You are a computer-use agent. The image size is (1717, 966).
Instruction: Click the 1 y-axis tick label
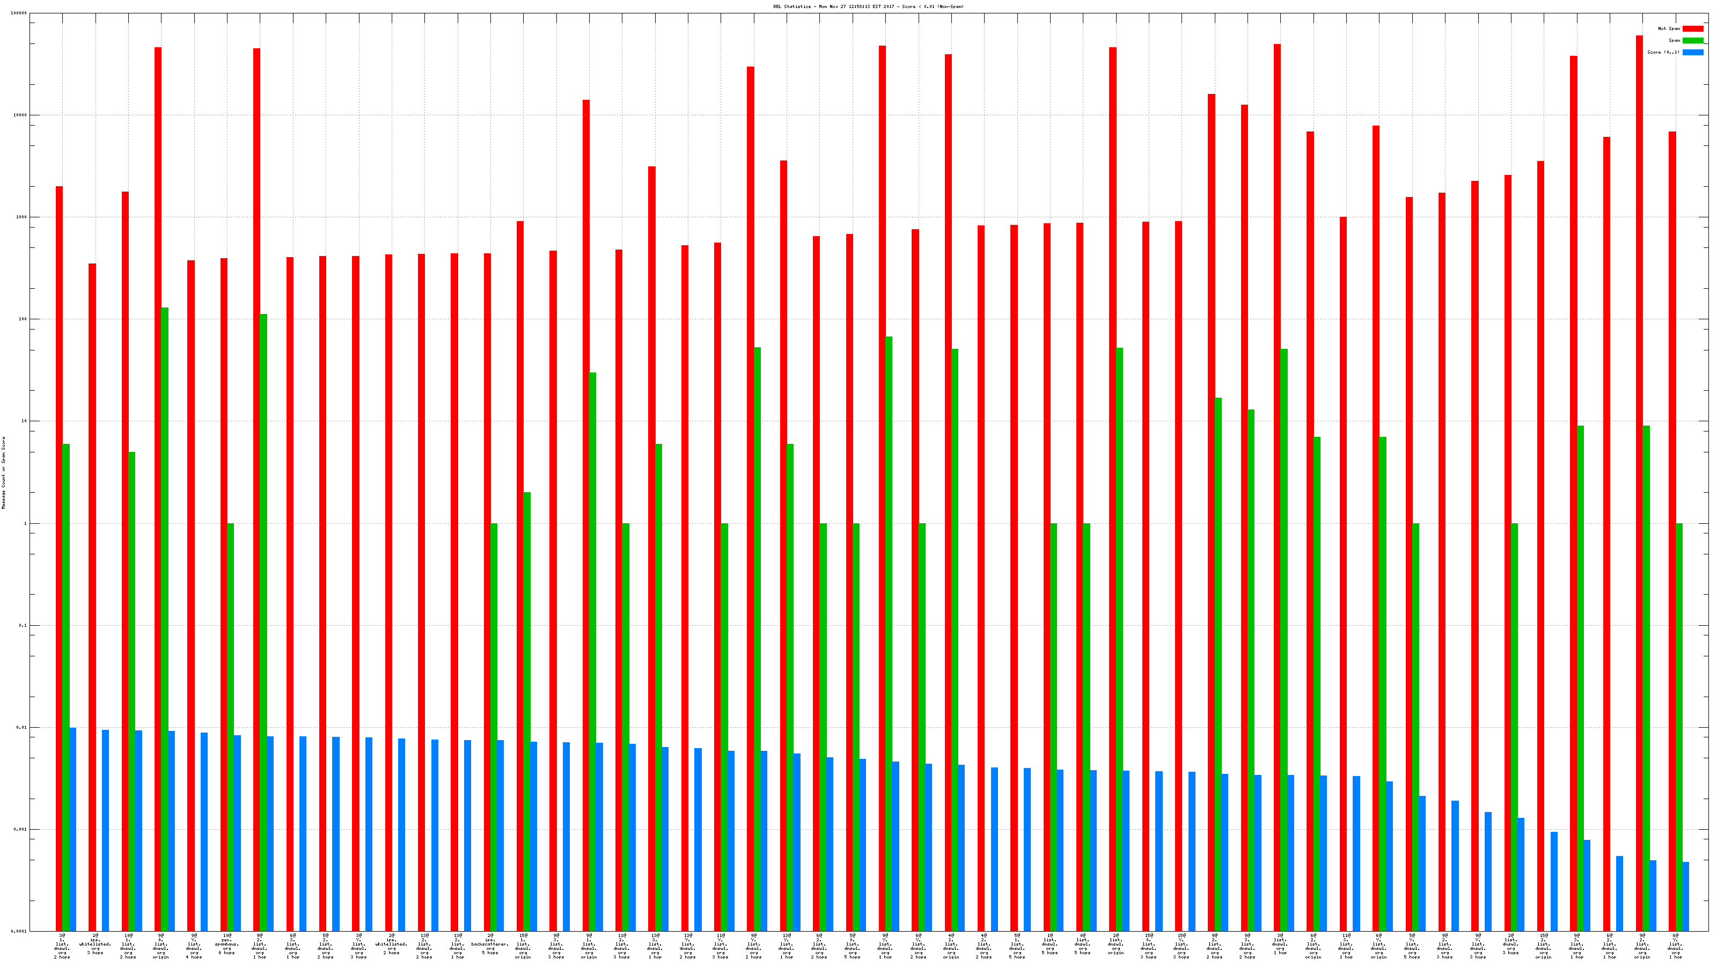point(25,523)
